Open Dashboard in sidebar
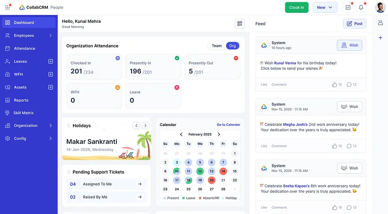The image size is (388, 214). (29, 23)
